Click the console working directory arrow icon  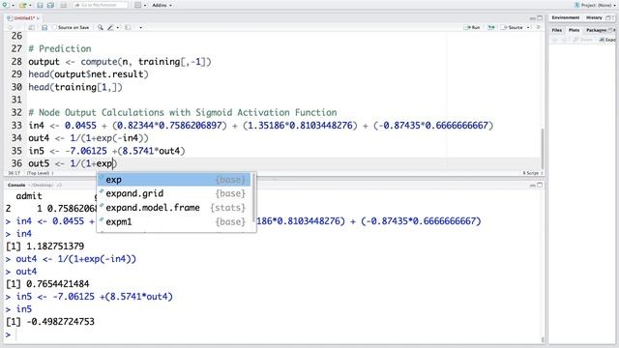[x=60, y=185]
